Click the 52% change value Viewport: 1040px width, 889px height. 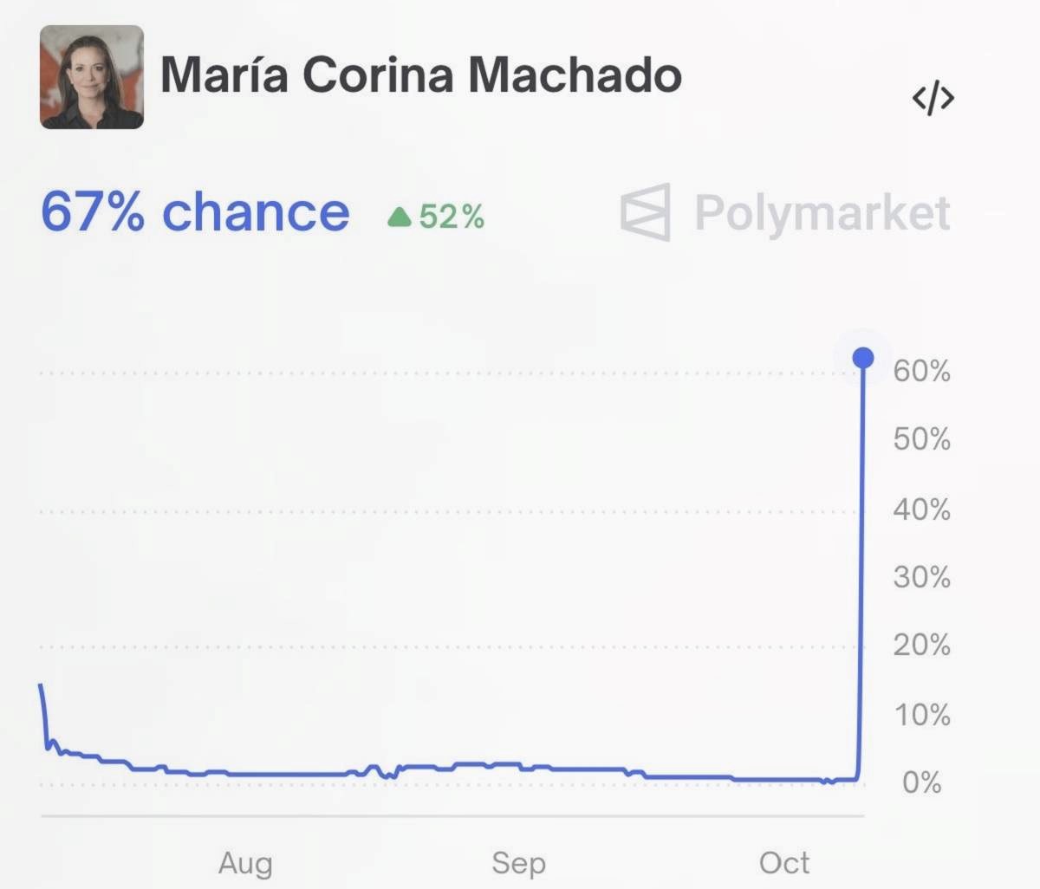[x=452, y=217]
